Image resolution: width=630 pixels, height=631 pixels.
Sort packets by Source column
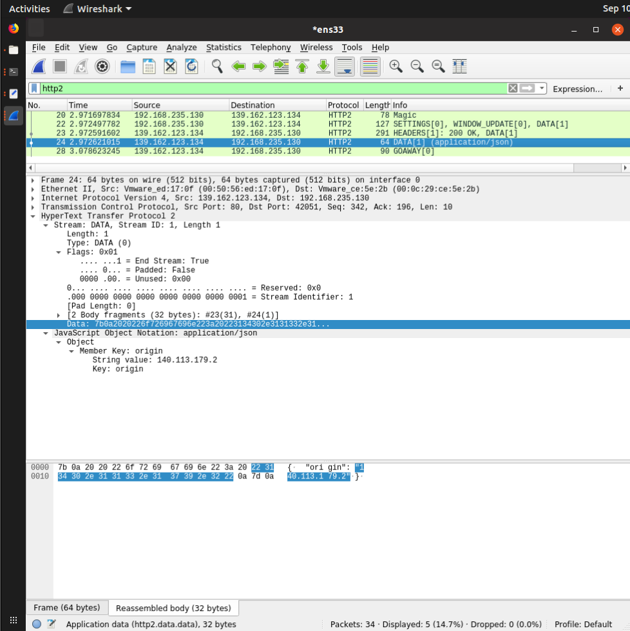[180, 105]
